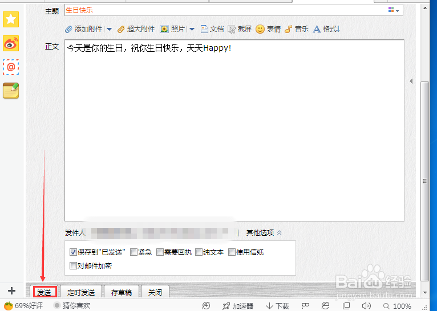Click the 发送 send button
The image size is (437, 311).
44,292
